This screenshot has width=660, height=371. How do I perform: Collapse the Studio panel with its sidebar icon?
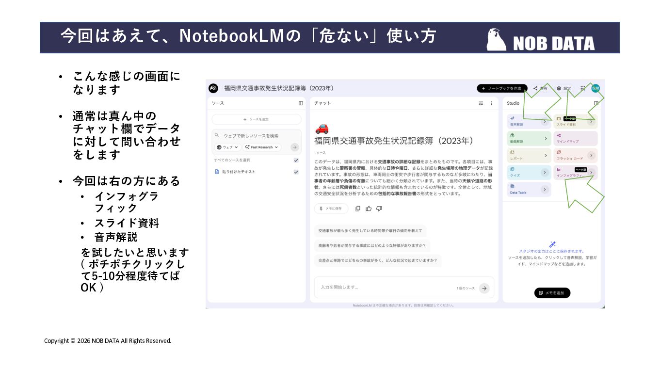[x=596, y=103]
